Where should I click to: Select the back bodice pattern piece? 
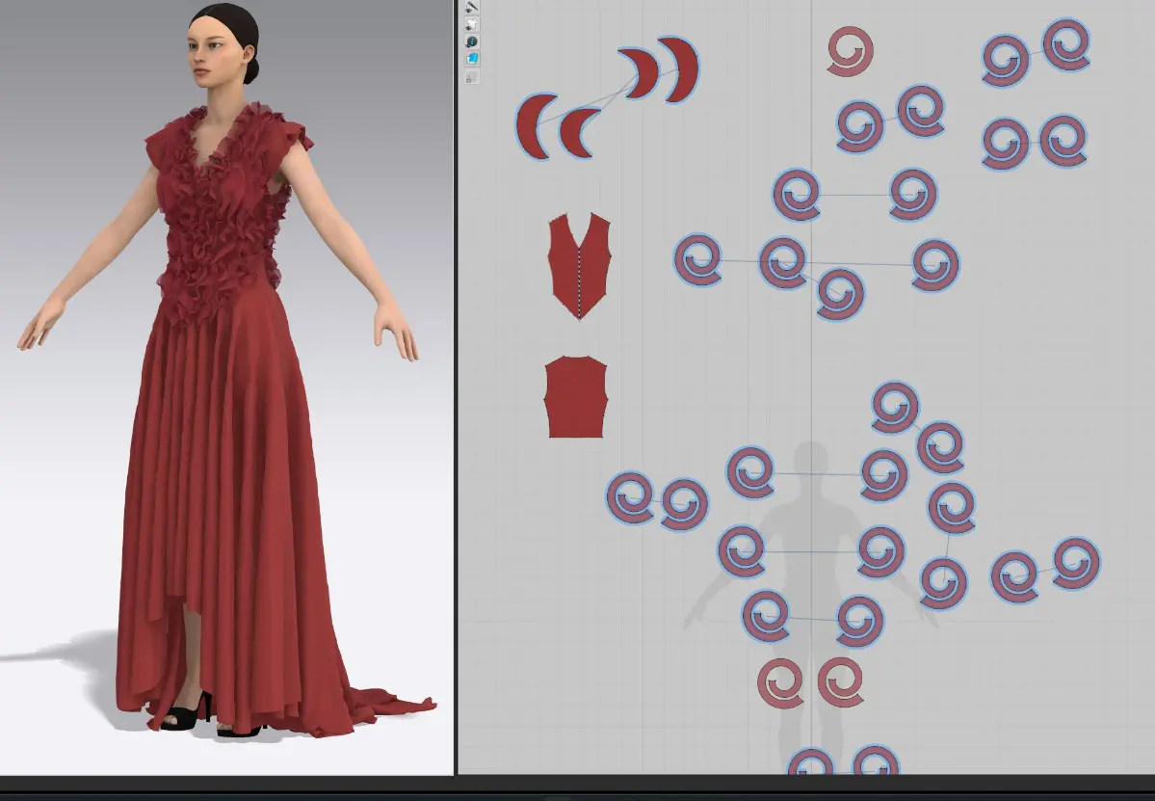pos(576,397)
